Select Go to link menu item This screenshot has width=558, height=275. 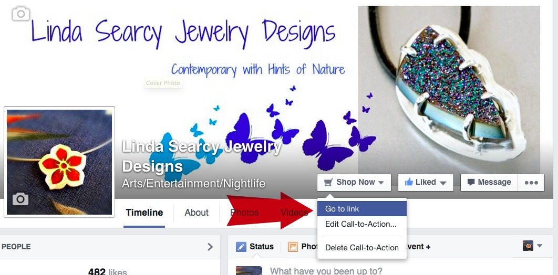click(362, 208)
